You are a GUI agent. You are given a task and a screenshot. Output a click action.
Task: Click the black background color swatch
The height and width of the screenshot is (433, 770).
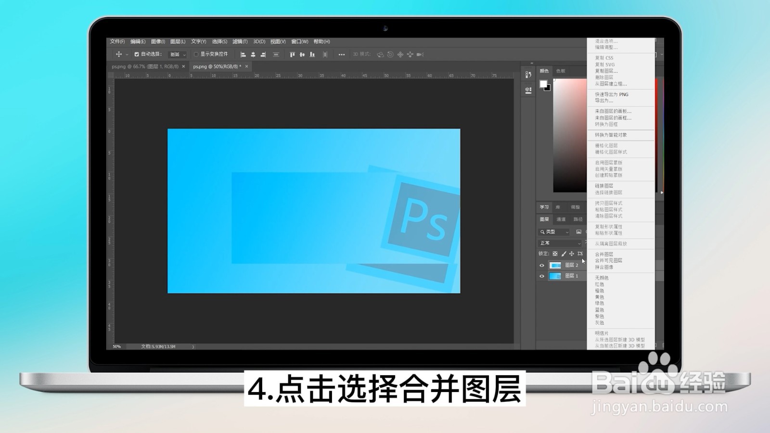point(548,89)
